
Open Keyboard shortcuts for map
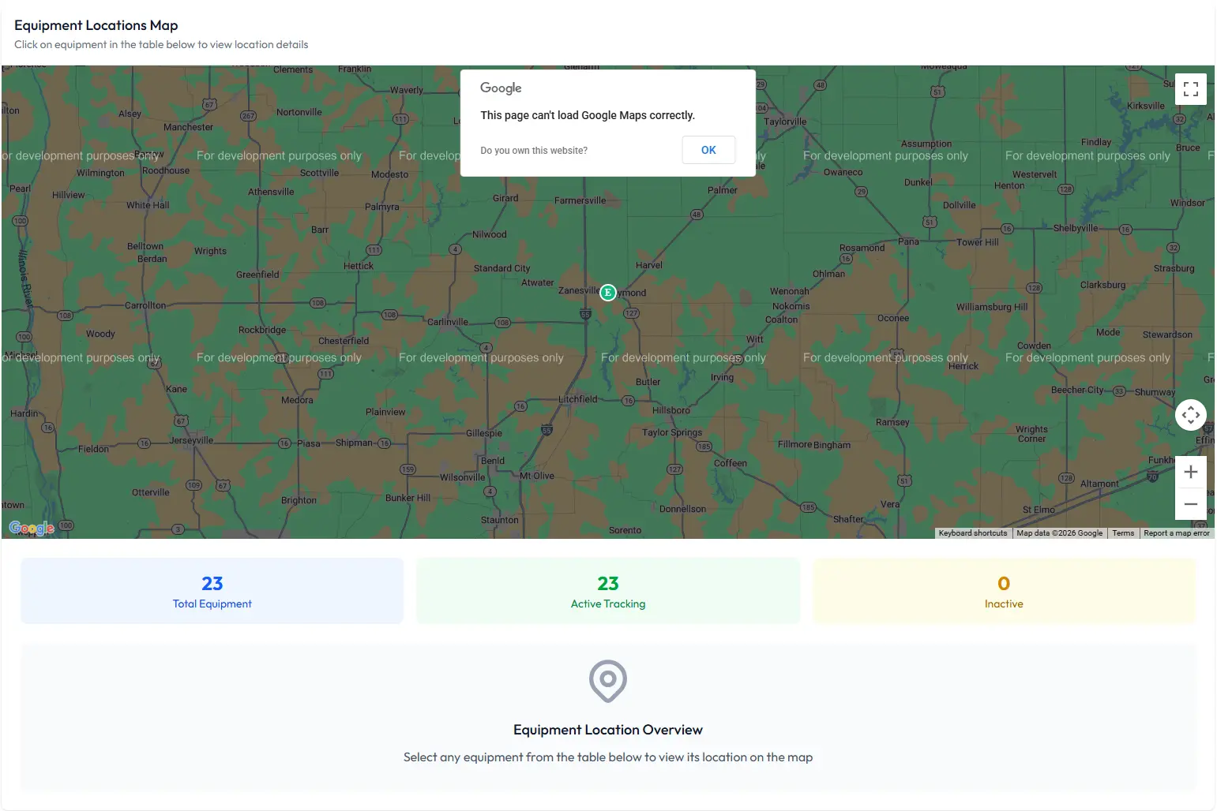tap(972, 533)
